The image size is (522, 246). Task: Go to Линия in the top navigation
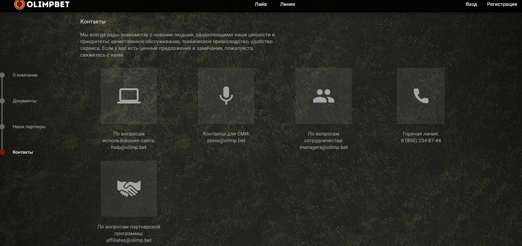tap(287, 4)
